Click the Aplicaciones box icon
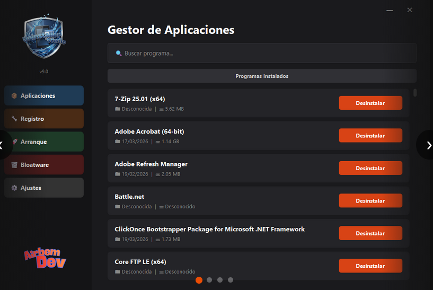 (14, 95)
